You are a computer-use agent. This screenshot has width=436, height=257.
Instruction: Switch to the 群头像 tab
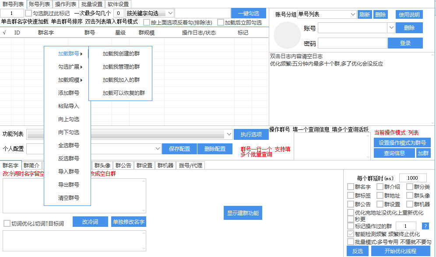click(102, 165)
